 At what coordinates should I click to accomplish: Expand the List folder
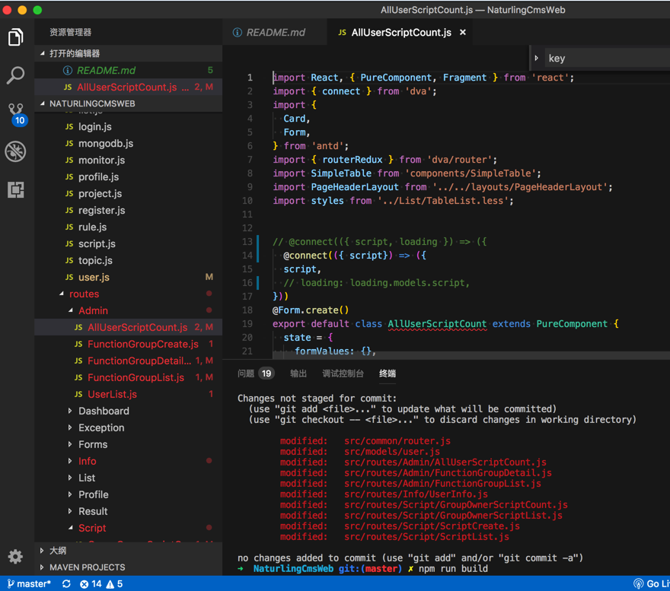[128, 478]
